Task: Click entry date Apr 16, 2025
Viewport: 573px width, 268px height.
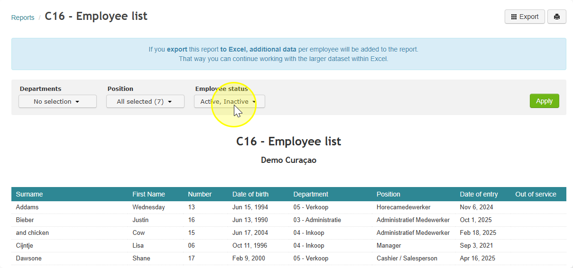Action: [477, 258]
